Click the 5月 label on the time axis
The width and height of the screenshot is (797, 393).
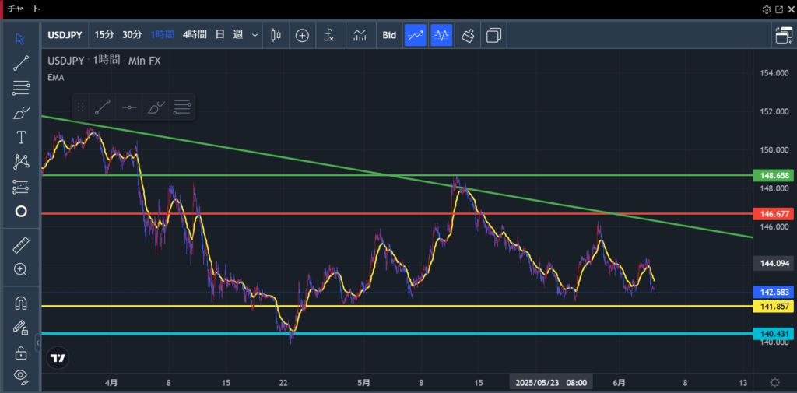(363, 382)
